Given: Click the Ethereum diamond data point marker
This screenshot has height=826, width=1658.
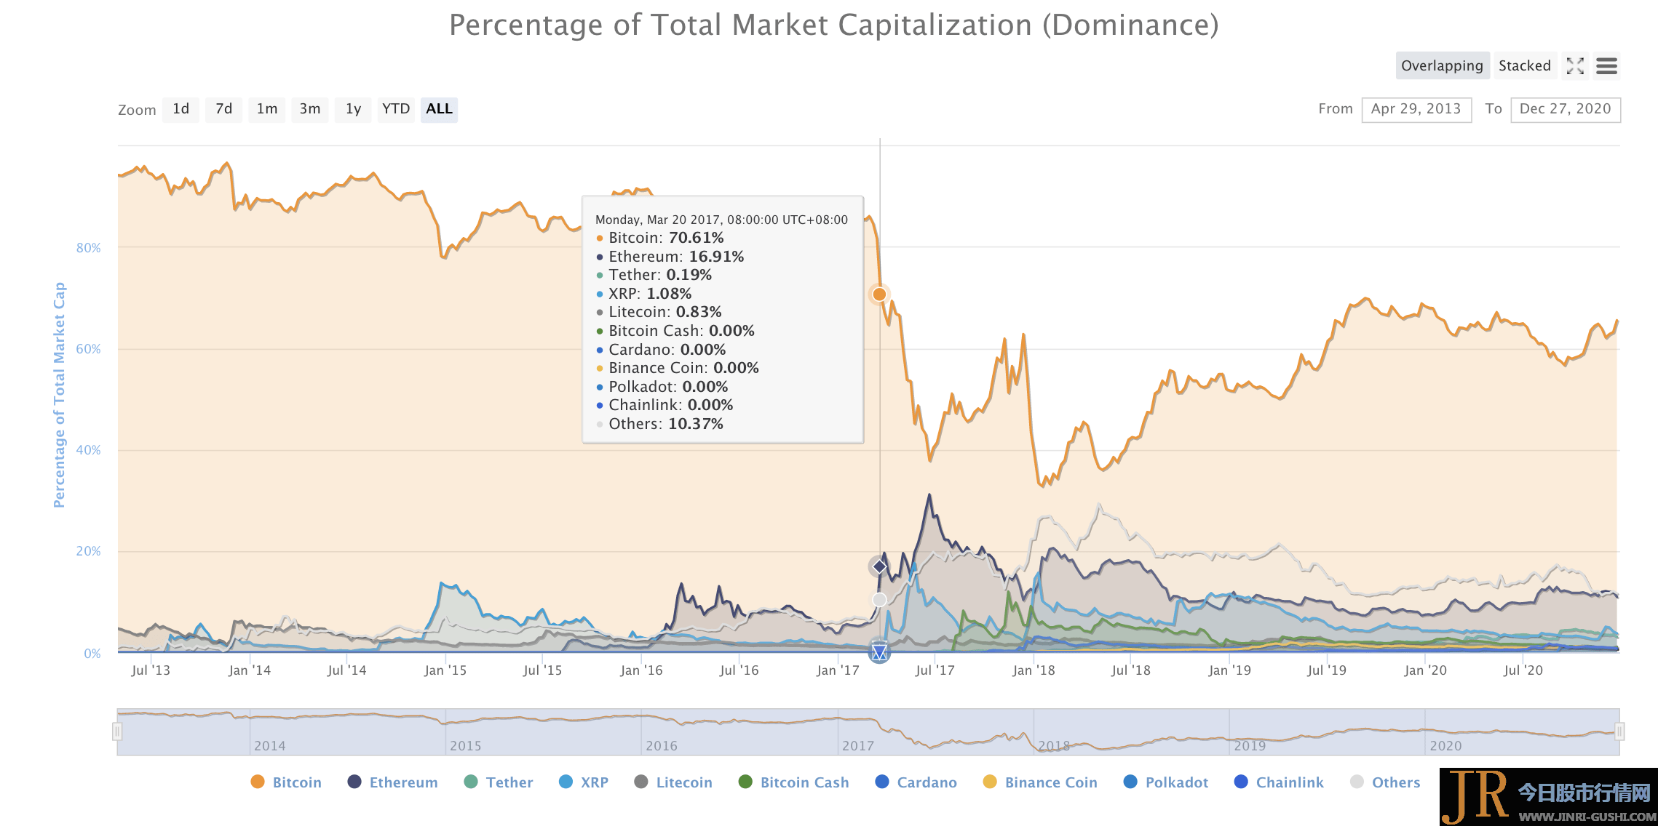Looking at the screenshot, I should (x=879, y=566).
